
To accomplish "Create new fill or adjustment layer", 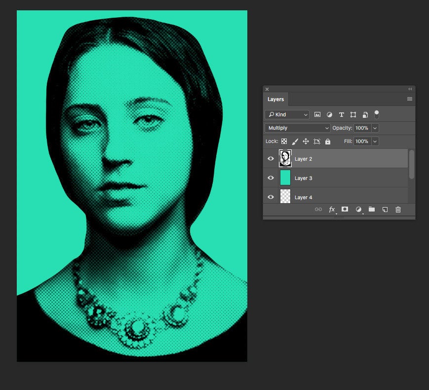I will click(358, 210).
